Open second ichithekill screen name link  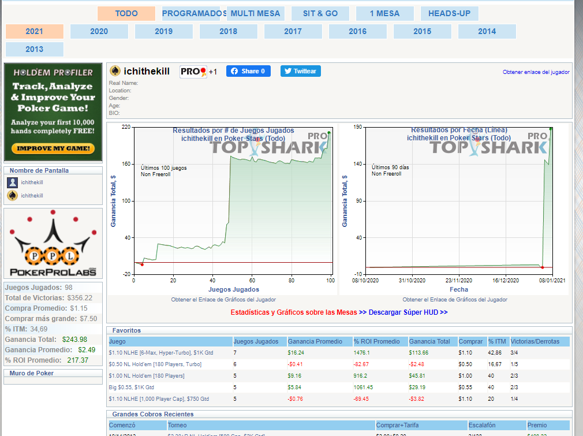pyautogui.click(x=32, y=195)
